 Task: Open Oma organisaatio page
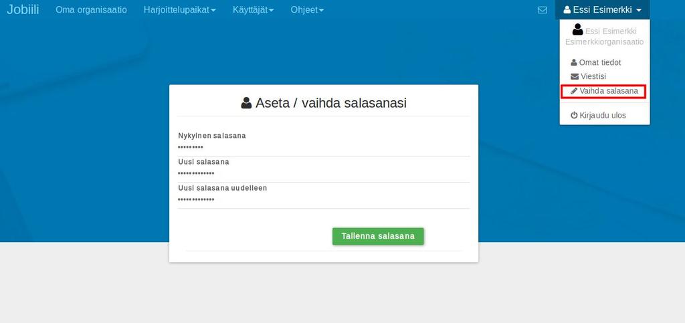(x=91, y=9)
